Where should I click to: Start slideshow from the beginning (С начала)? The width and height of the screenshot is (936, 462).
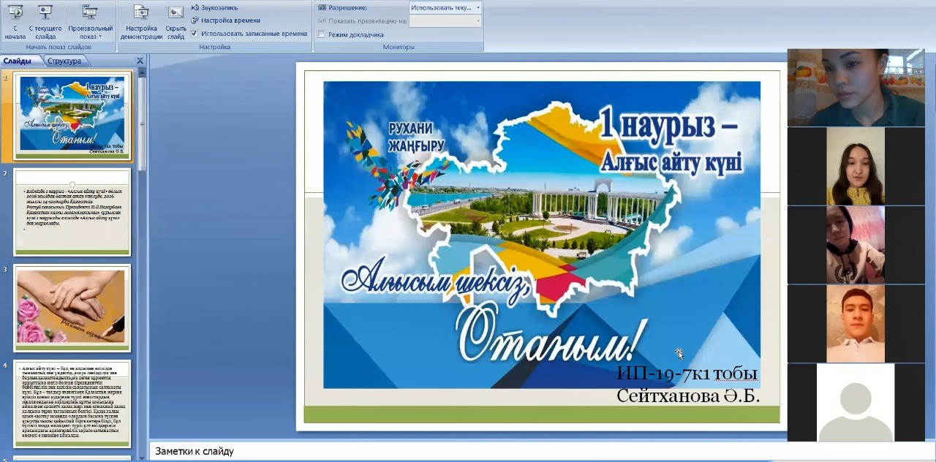pos(15,22)
